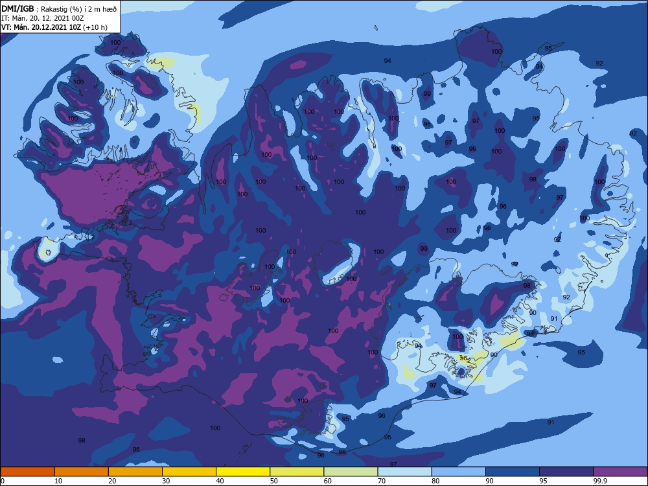Select the pale yellow 50–60 legend swatch
Viewport: 648px width, 486px height.
[x=297, y=472]
